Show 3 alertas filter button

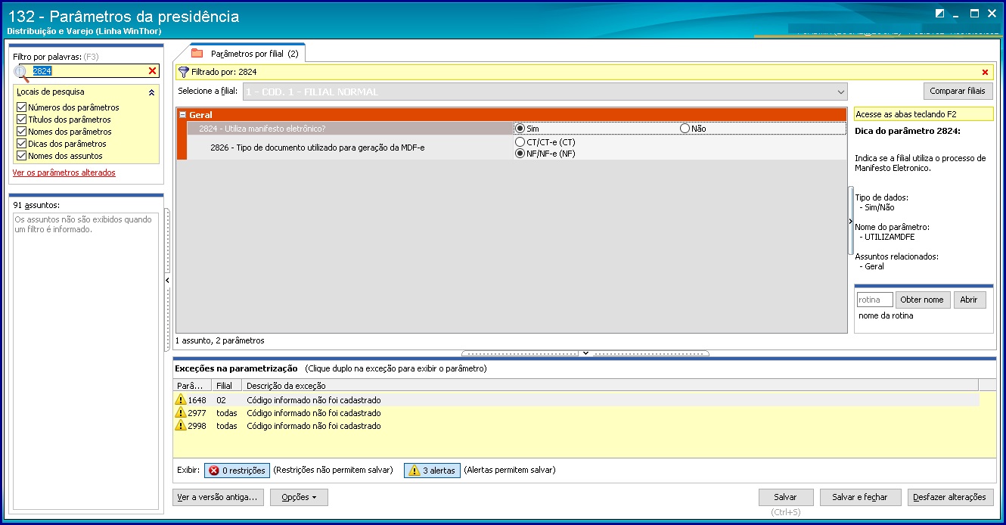pyautogui.click(x=432, y=470)
